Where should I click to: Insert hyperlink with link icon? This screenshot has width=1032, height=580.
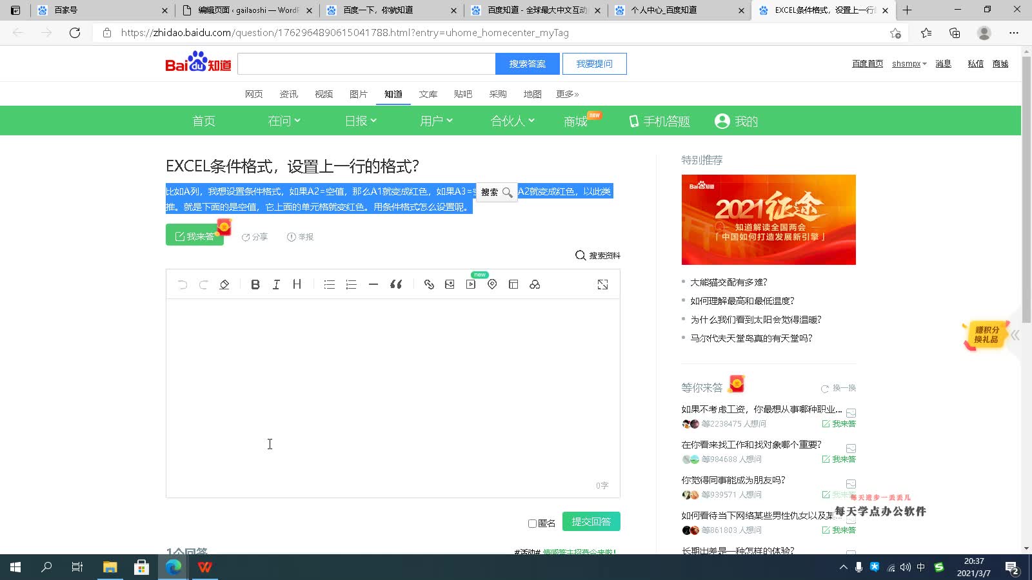(429, 284)
